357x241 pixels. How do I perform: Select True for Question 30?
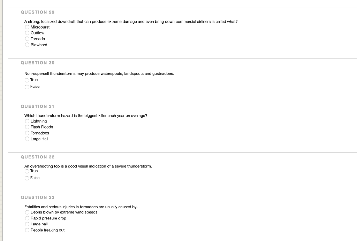pos(27,80)
